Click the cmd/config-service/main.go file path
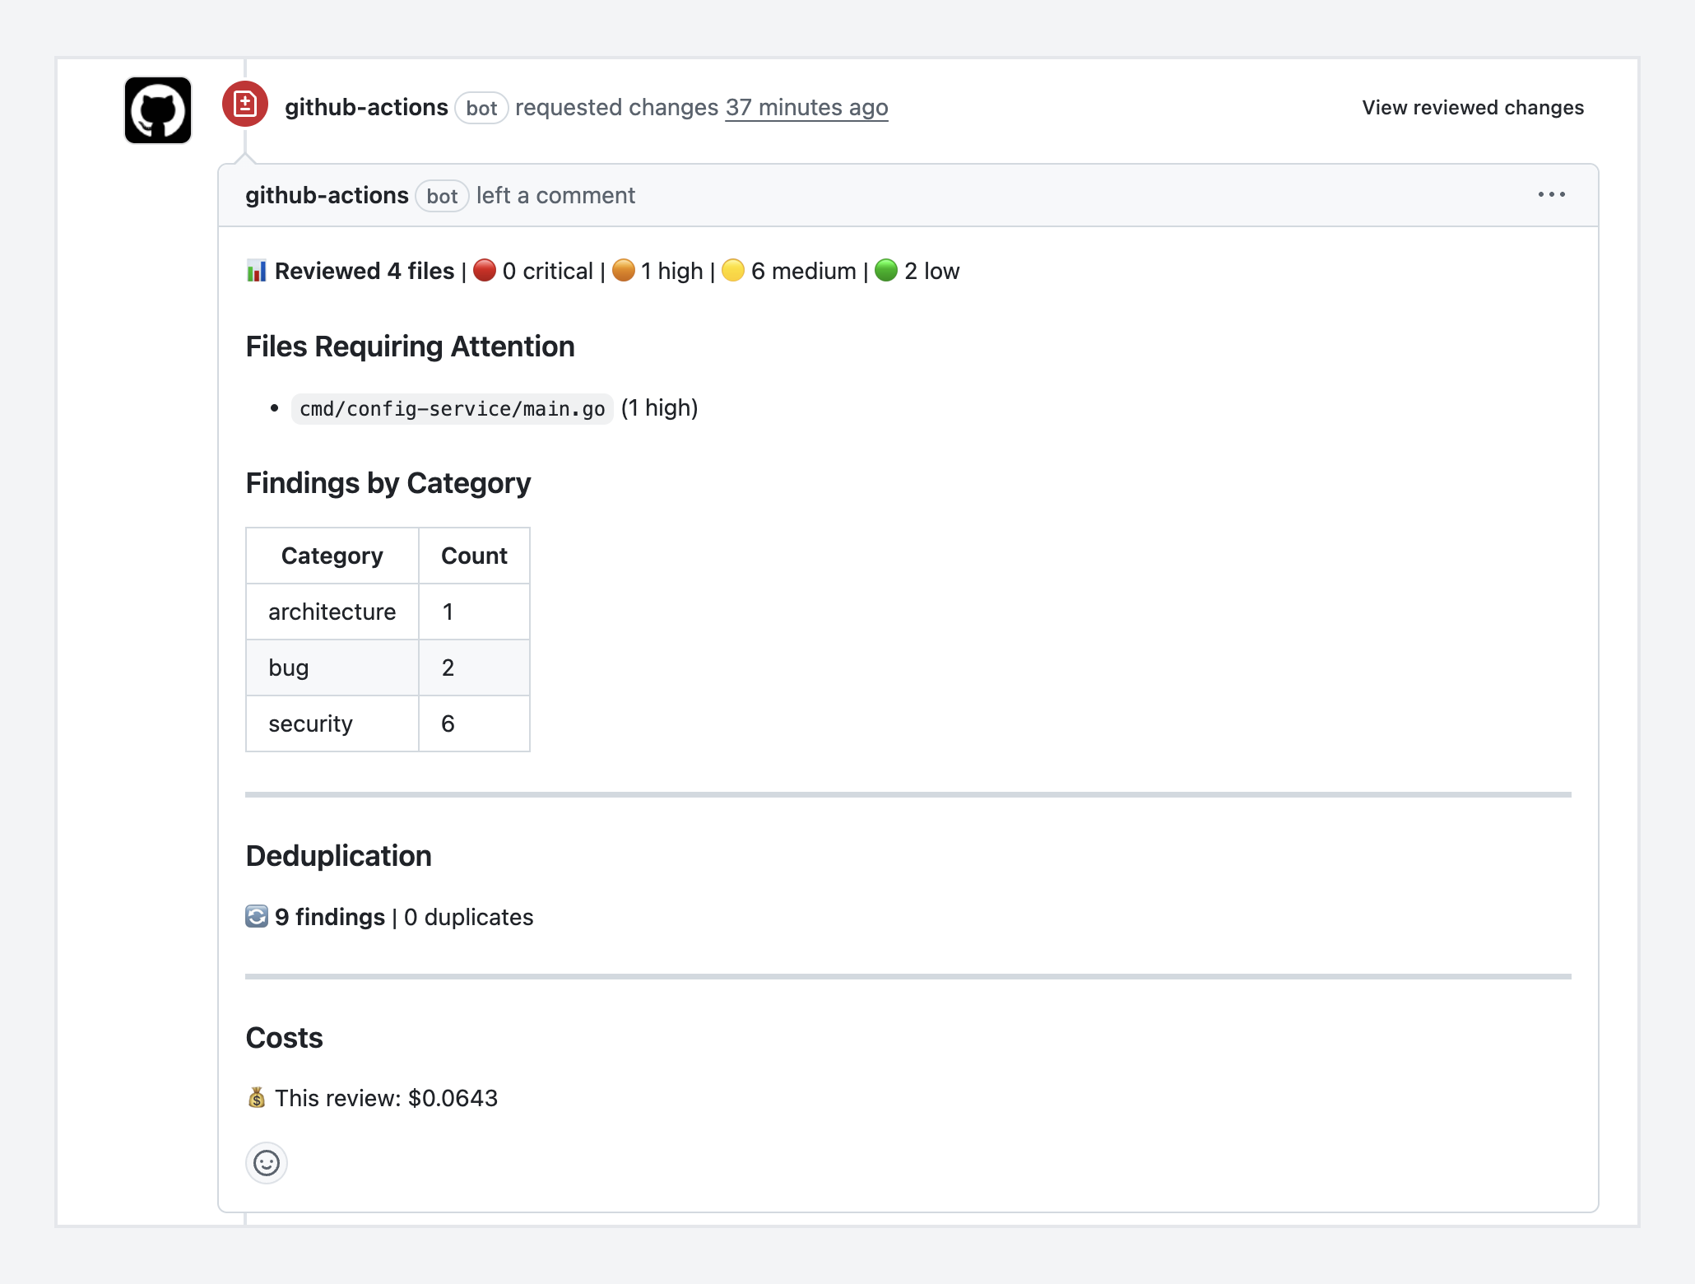This screenshot has width=1695, height=1284. [452, 409]
